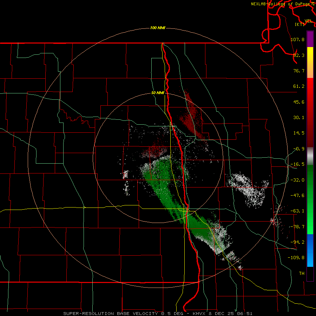316x316 pixels.
Task: Pick the red segment of the color bar
Action: [310, 112]
